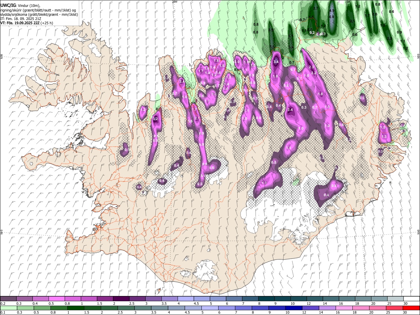Select the light grey snow swatch between 25 and 30
This screenshot has height=315, width=420.
(395, 299)
